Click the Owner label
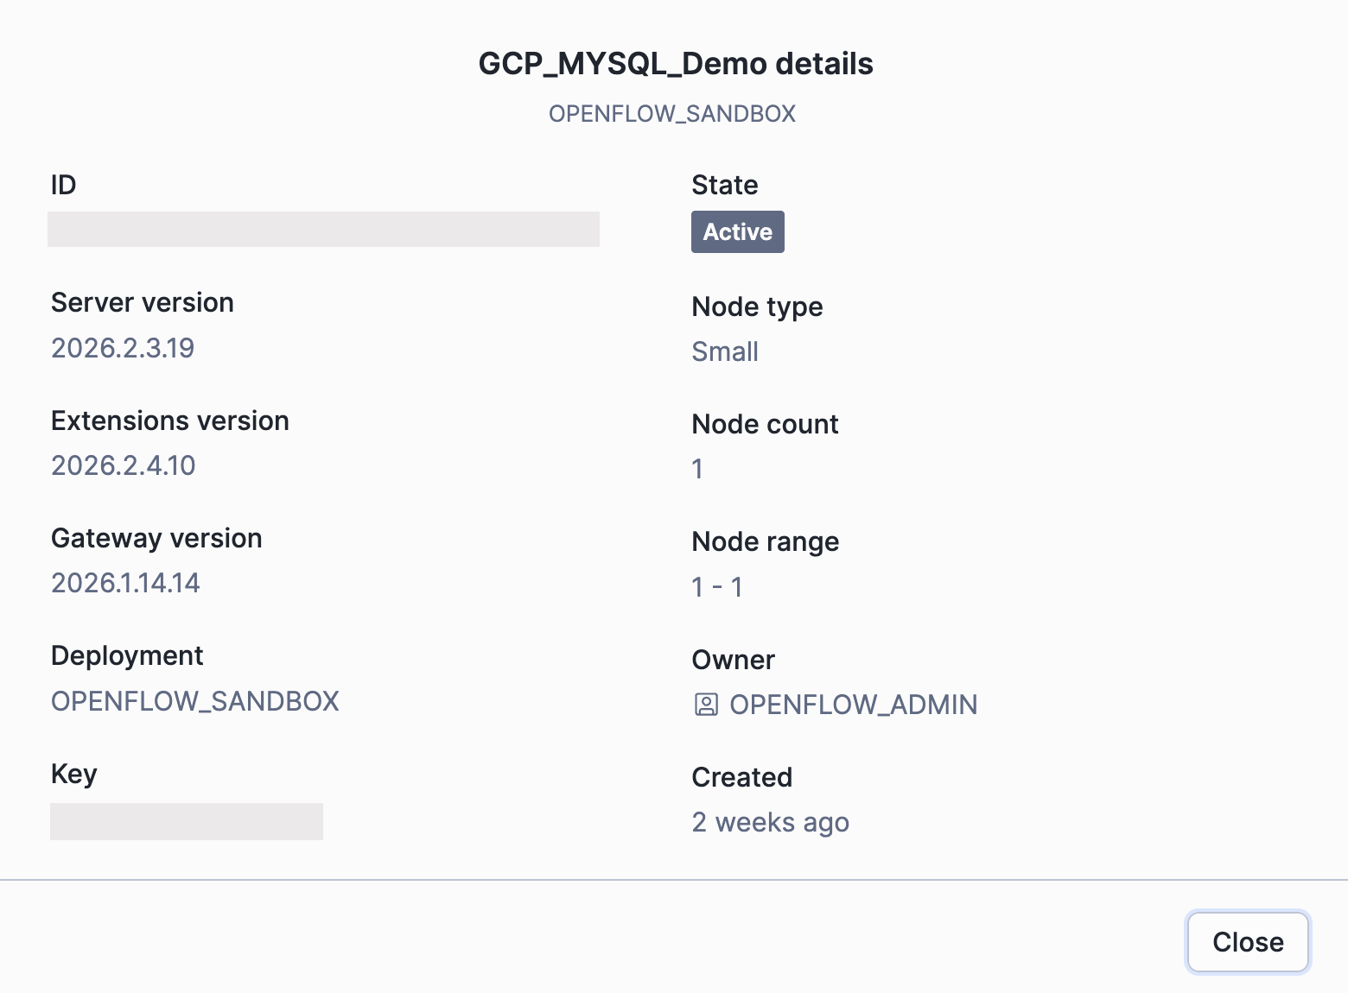The height and width of the screenshot is (993, 1348). click(733, 660)
